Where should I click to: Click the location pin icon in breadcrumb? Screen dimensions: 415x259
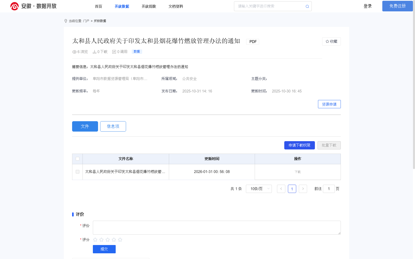click(66, 21)
